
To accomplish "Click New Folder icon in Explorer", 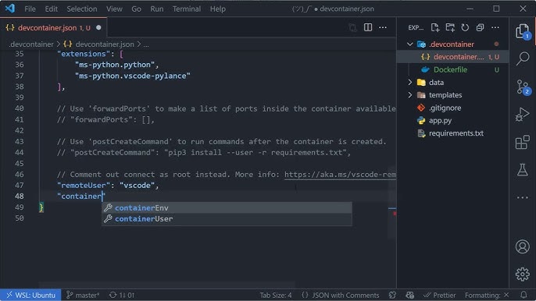I will coord(450,27).
